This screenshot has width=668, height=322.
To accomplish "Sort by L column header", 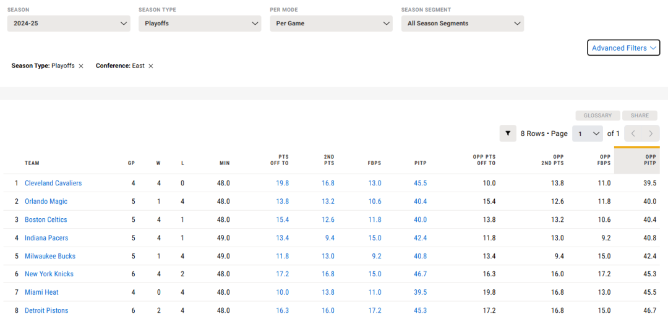I will click(182, 163).
